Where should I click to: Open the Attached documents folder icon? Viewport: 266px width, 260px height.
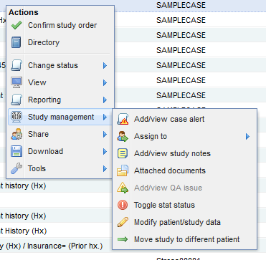123,170
